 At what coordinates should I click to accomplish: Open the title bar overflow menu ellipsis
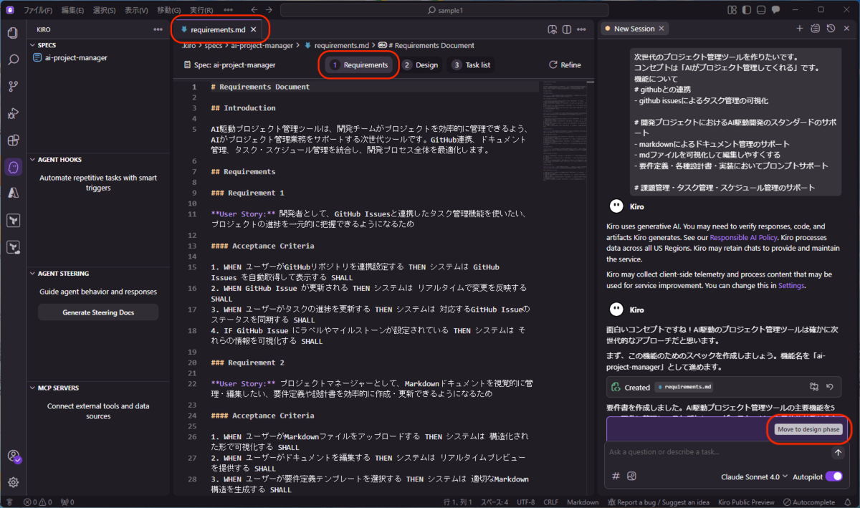point(229,10)
